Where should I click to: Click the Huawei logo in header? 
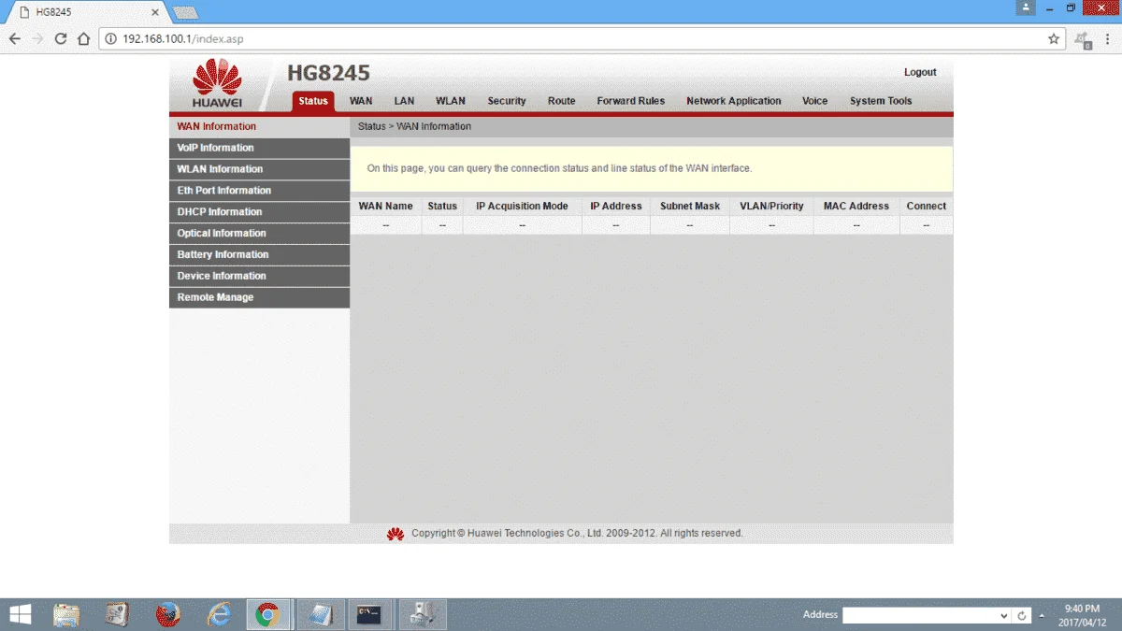pos(217,83)
